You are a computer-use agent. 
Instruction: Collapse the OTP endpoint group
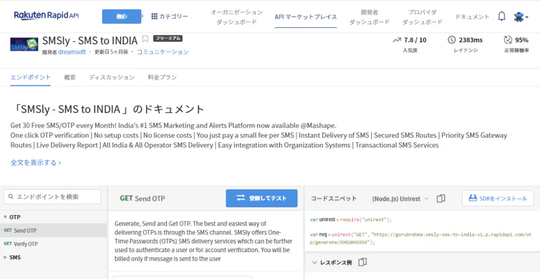[5, 217]
